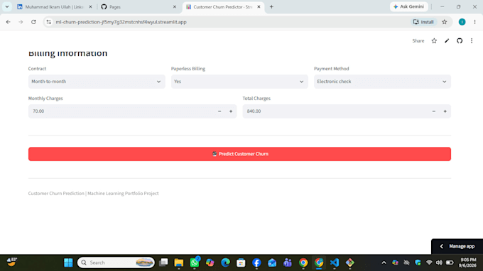Open Facebook from the taskbar

click(x=256, y=262)
